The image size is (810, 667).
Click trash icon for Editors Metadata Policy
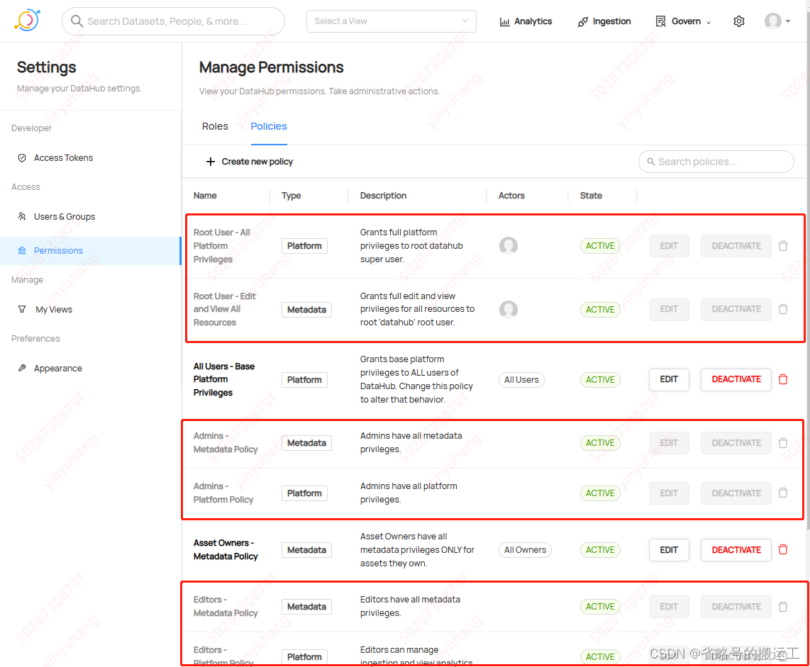click(783, 607)
